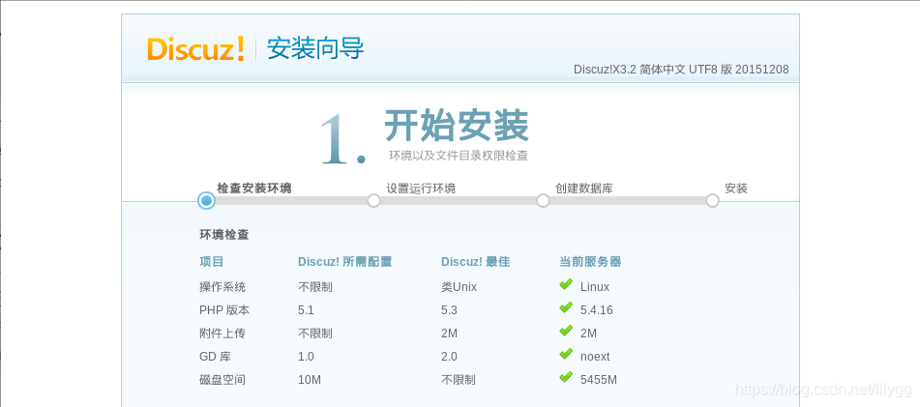This screenshot has width=920, height=407.
Task: Click the 1.0 required GD version
Action: (x=307, y=357)
